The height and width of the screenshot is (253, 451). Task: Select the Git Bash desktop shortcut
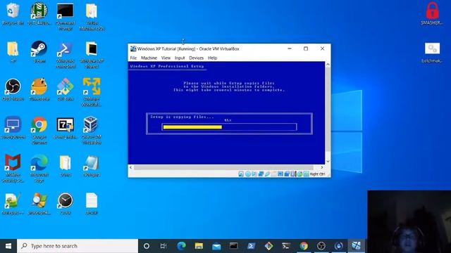(66, 90)
